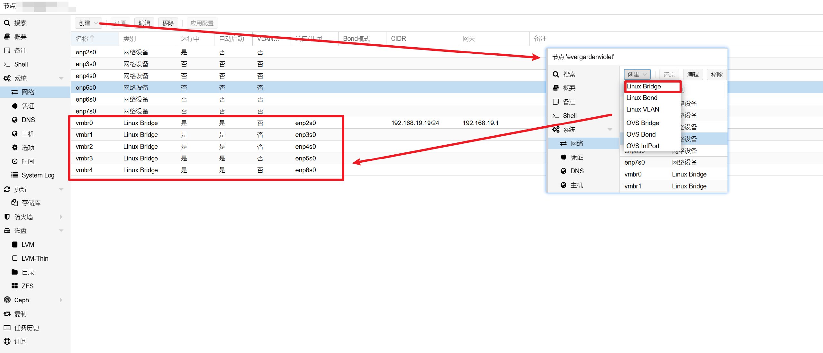Viewport: 823px width, 353px height.
Task: Click the CIDR column header
Action: click(x=398, y=39)
